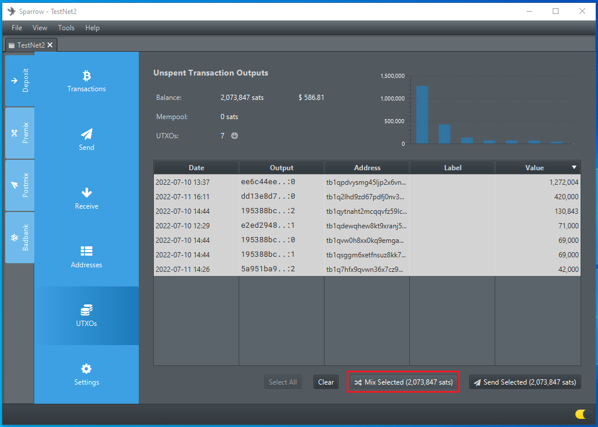
Task: Switch to the Postmix wallet tab
Action: tap(20, 185)
